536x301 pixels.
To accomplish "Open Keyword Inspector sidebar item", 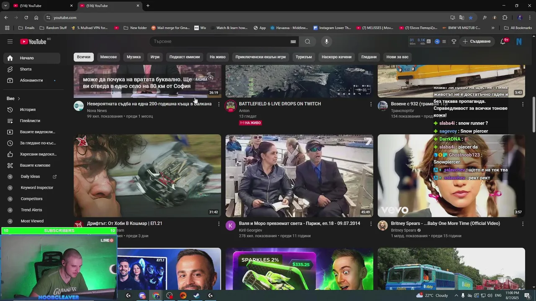I will pyautogui.click(x=32, y=188).
